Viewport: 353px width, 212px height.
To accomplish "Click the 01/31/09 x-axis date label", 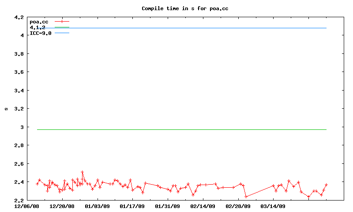I will click(168, 205).
